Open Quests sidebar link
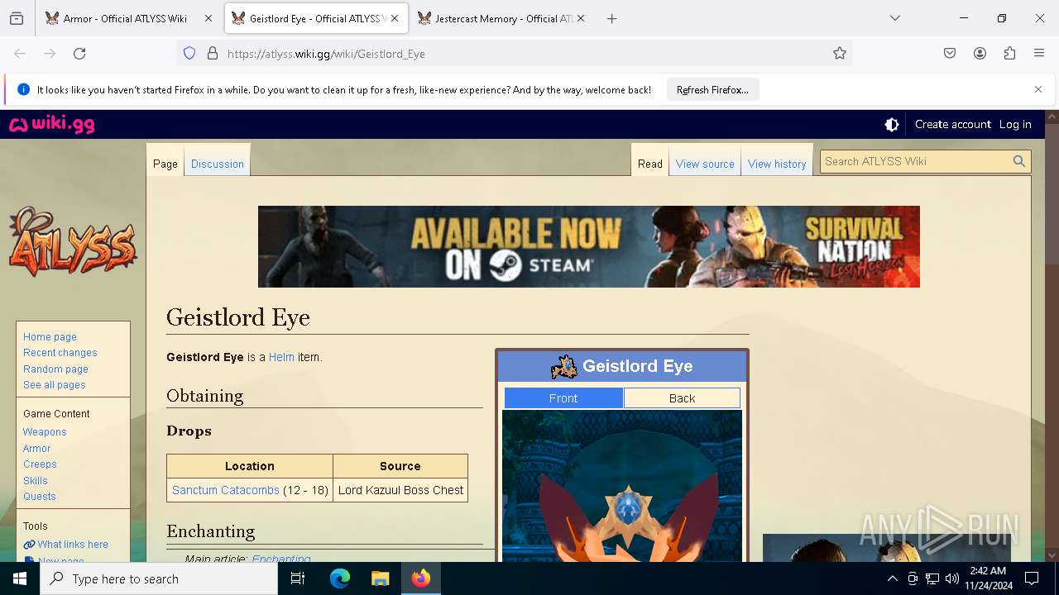 [40, 497]
